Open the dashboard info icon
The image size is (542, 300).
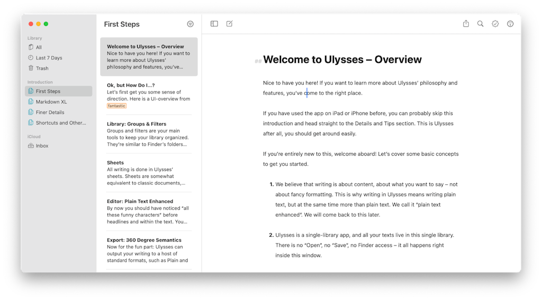pyautogui.click(x=510, y=24)
